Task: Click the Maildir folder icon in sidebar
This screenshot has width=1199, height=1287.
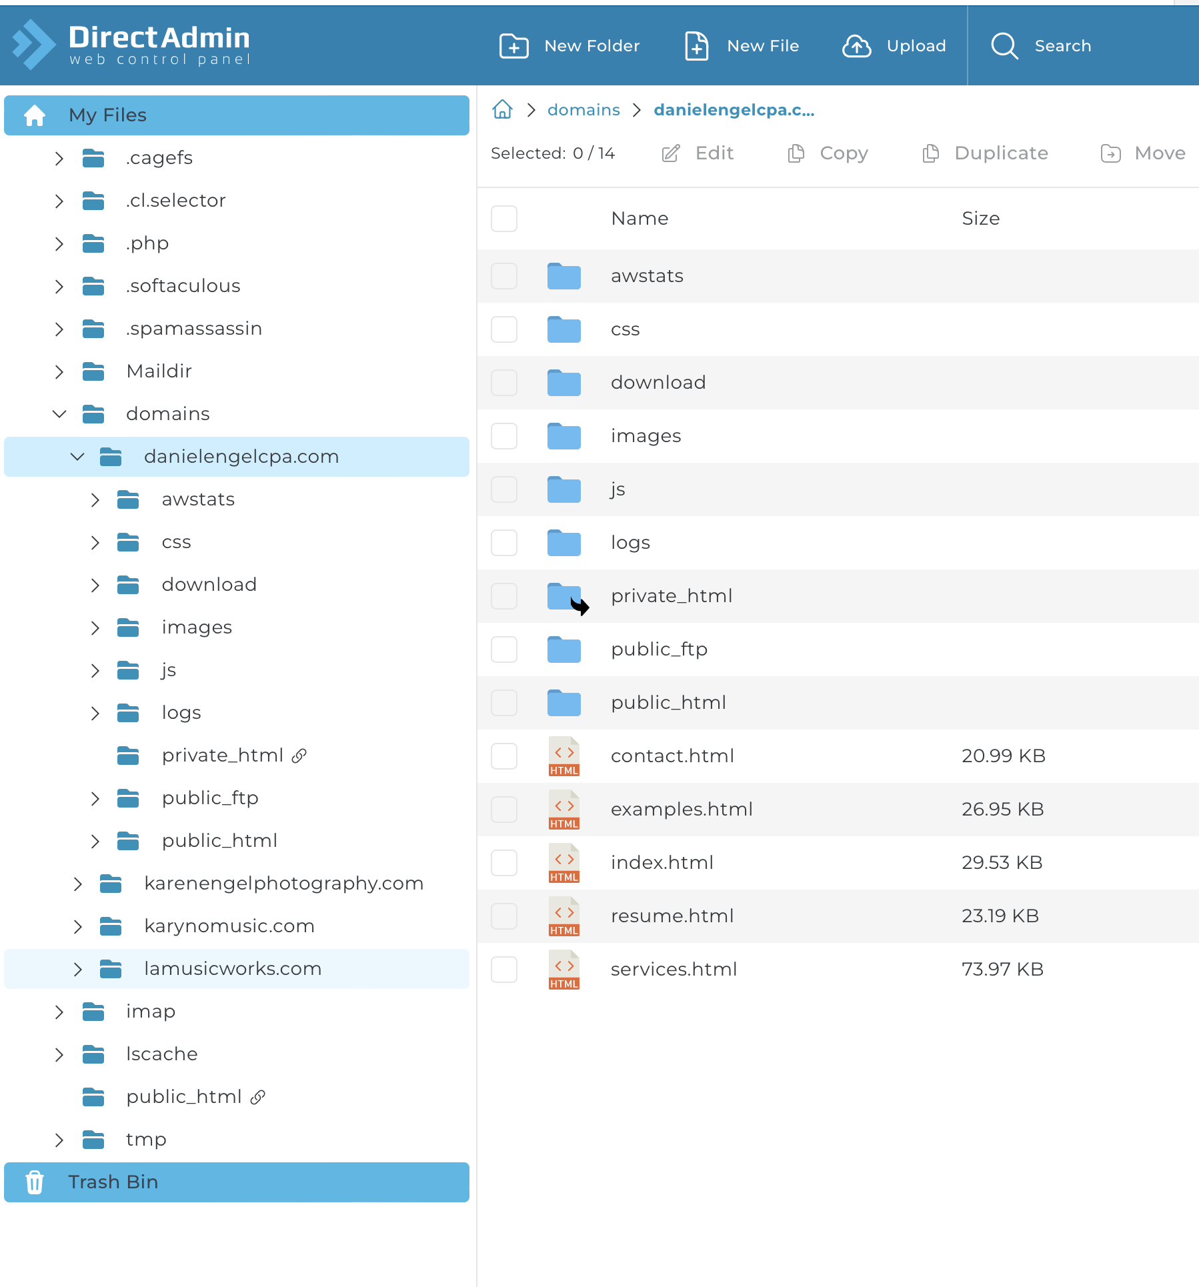Action: pyautogui.click(x=93, y=371)
